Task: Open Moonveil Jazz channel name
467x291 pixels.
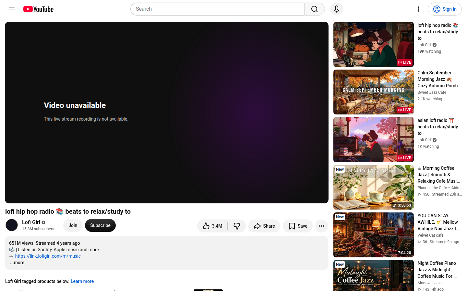Action: tap(430, 283)
